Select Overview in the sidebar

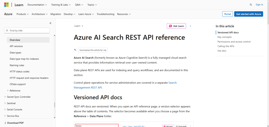pos(28,40)
